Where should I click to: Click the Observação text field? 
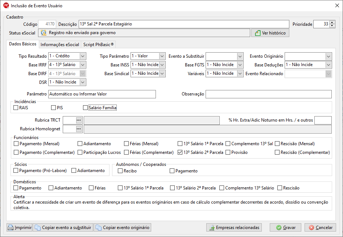(x=269, y=94)
